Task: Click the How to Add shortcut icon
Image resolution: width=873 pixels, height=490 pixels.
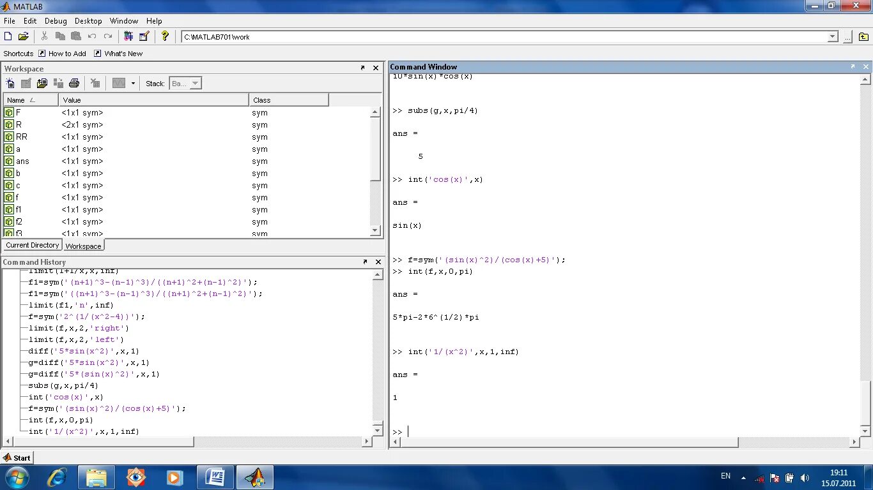Action: click(42, 54)
